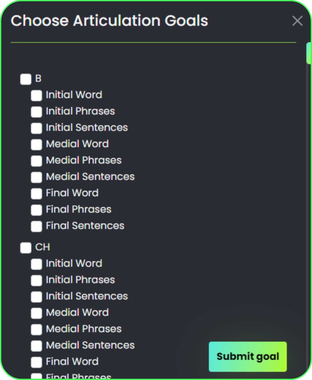Check the B sound group checkbox
This screenshot has height=380, width=312.
[26, 79]
